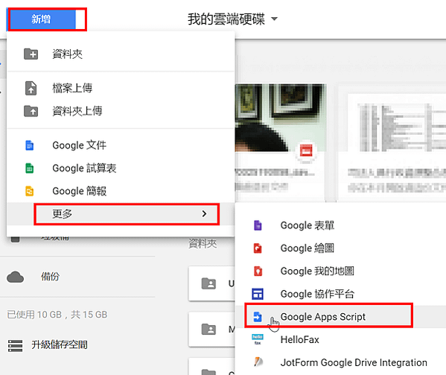This screenshot has width=446, height=375.
Task: Click the red badge icon on photo thumbnail
Action: click(x=306, y=151)
